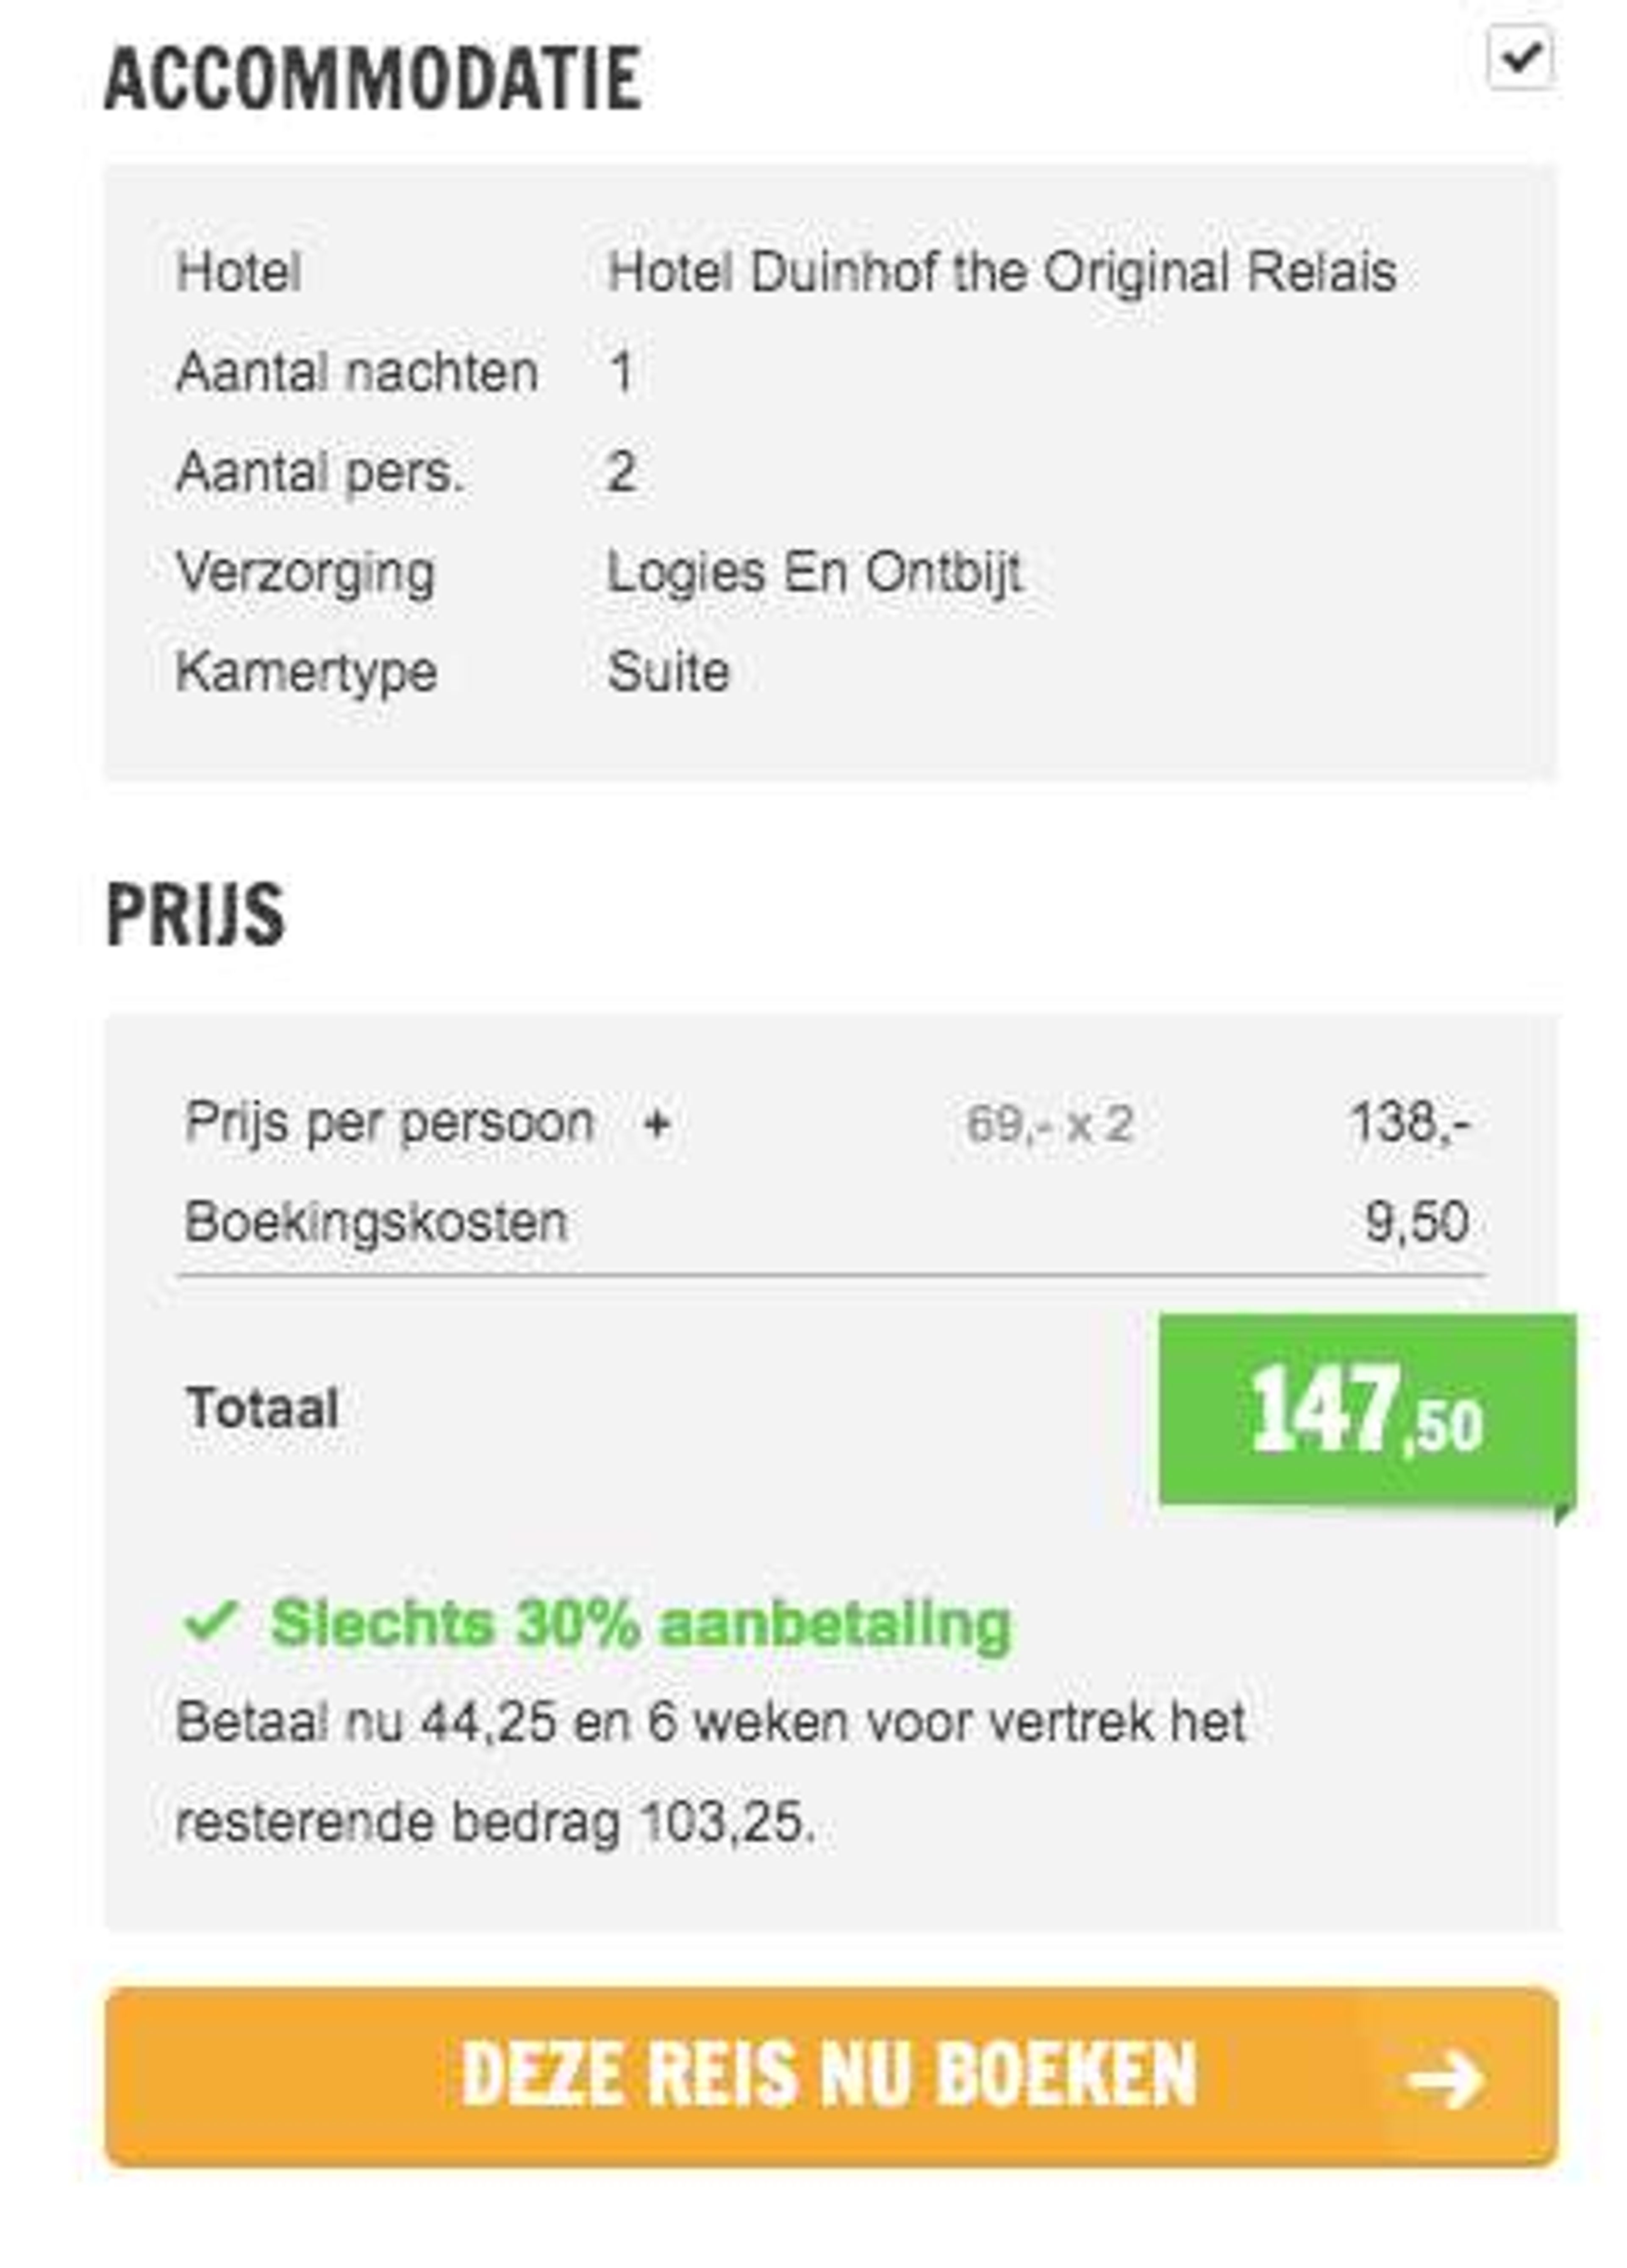Toggle the Accommodatie checkbox

pos(1519,59)
